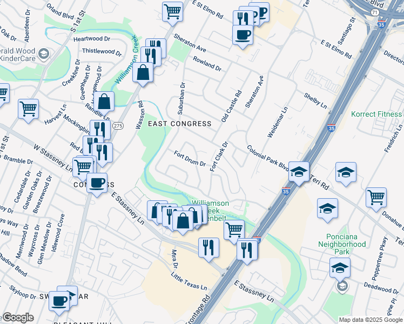The width and height of the screenshot is (404, 324).
Task: Click the Google logo
Action: tap(18, 318)
